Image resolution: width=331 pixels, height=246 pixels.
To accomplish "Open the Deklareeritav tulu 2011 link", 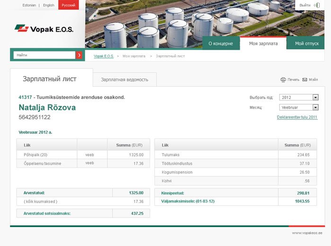I will 297,117.
